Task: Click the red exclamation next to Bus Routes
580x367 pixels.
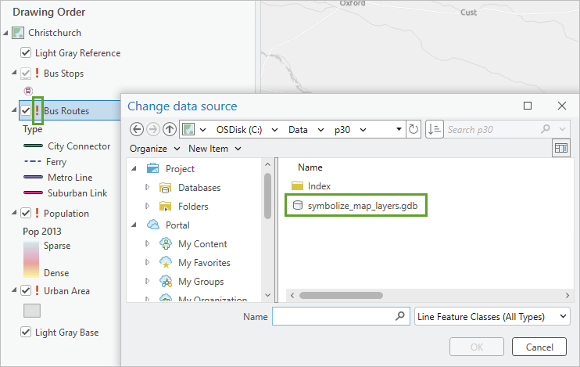Action: coord(37,110)
